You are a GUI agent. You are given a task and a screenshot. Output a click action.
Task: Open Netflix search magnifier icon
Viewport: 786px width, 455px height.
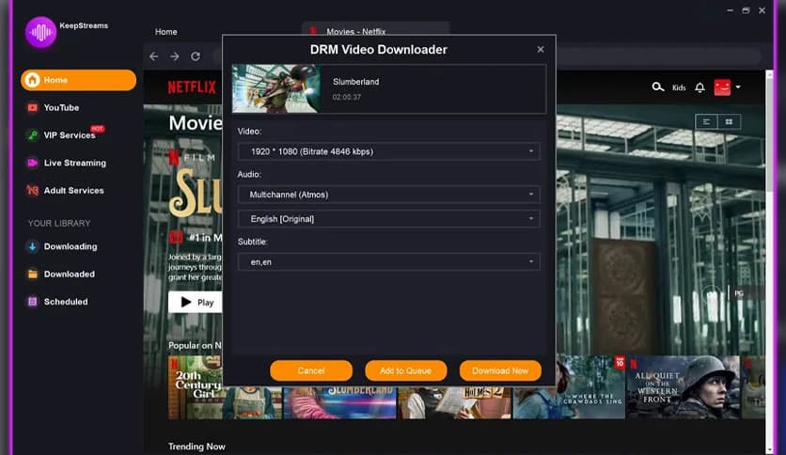[658, 87]
